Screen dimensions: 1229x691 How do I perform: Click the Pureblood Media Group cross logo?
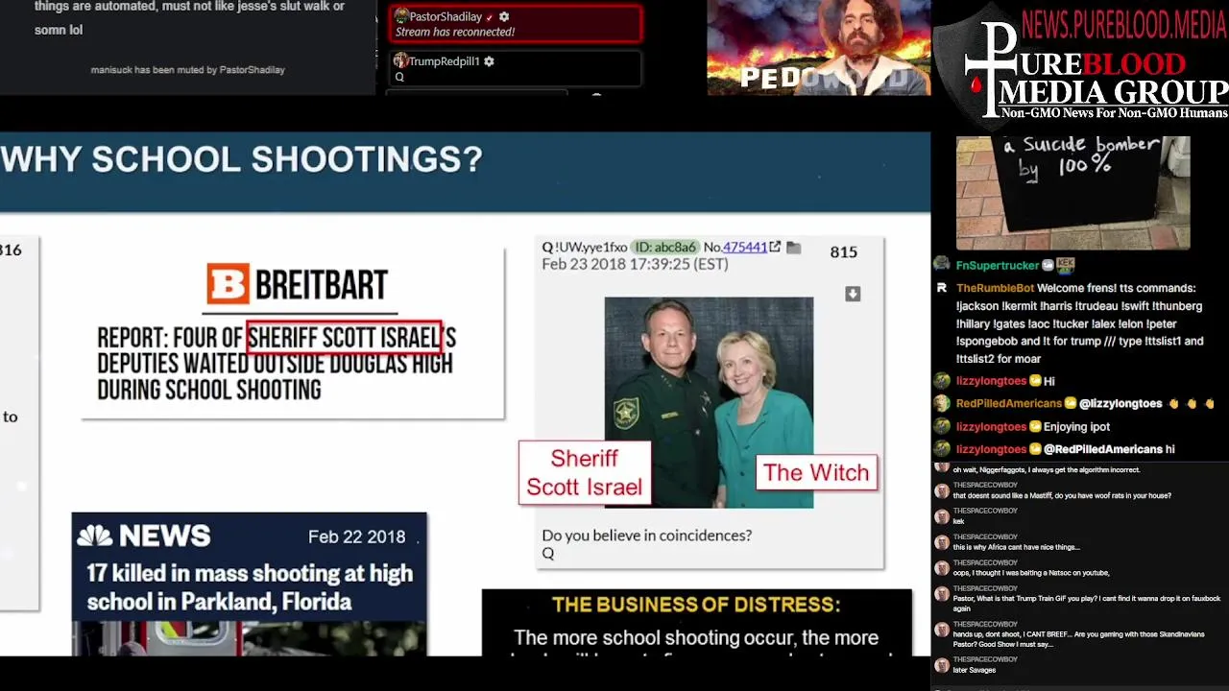coord(990,72)
